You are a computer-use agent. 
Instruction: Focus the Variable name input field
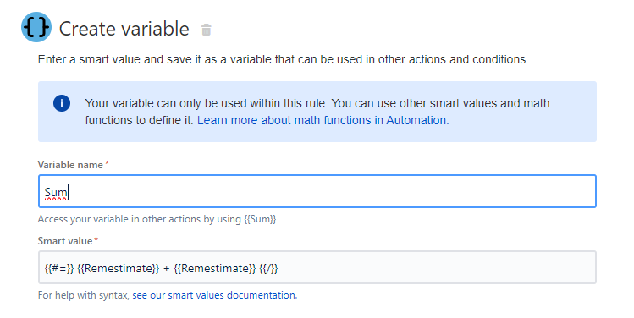[317, 191]
